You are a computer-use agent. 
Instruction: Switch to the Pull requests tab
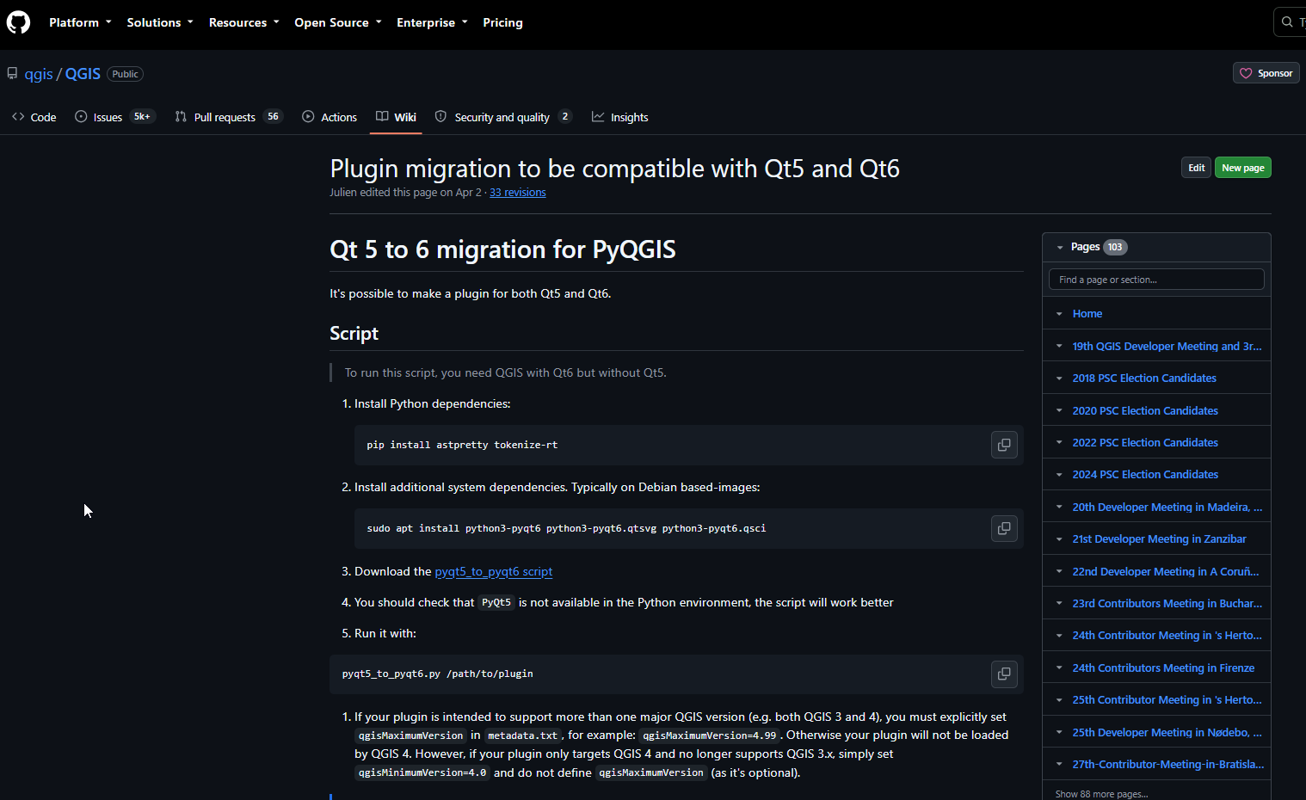[x=229, y=117]
